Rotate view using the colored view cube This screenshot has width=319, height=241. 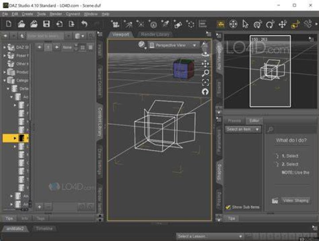183,69
